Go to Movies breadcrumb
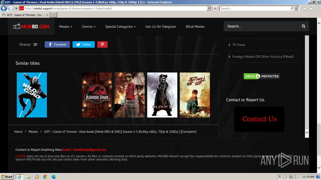The height and width of the screenshot is (180, 321). click(x=33, y=131)
